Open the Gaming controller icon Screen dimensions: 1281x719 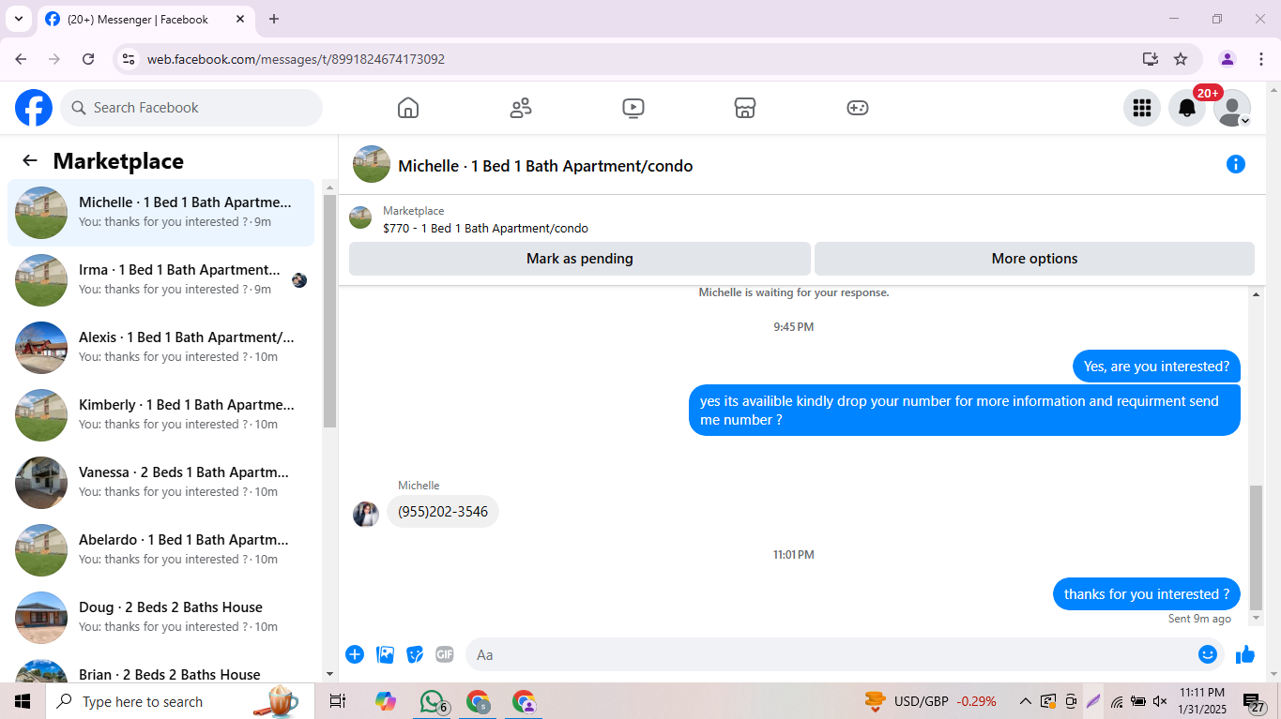point(858,108)
